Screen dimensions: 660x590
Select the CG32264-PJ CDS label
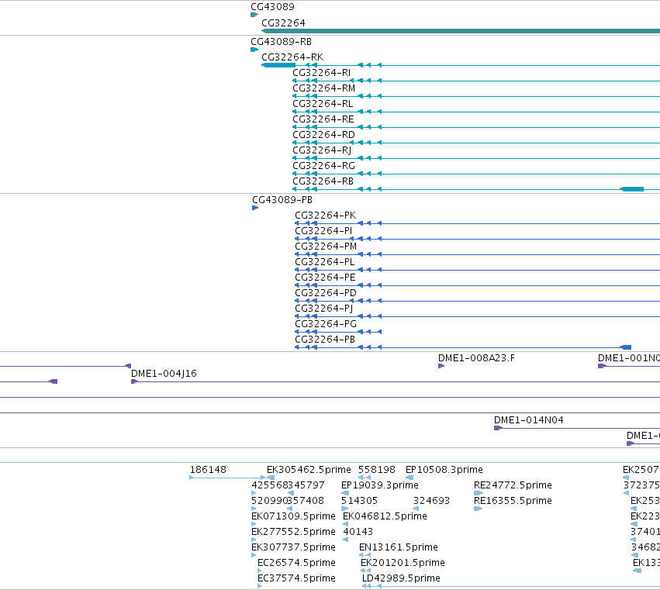click(x=323, y=309)
